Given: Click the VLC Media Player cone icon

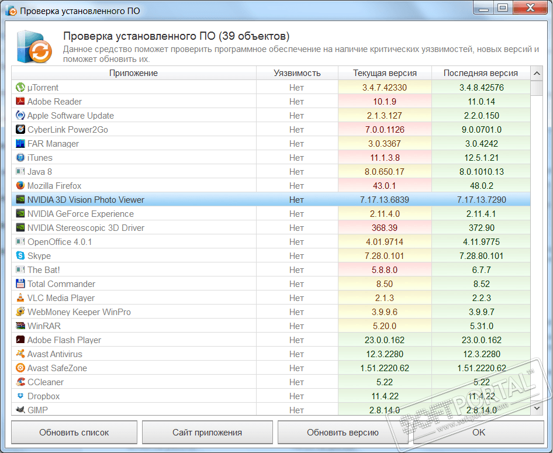Looking at the screenshot, I should tap(20, 298).
